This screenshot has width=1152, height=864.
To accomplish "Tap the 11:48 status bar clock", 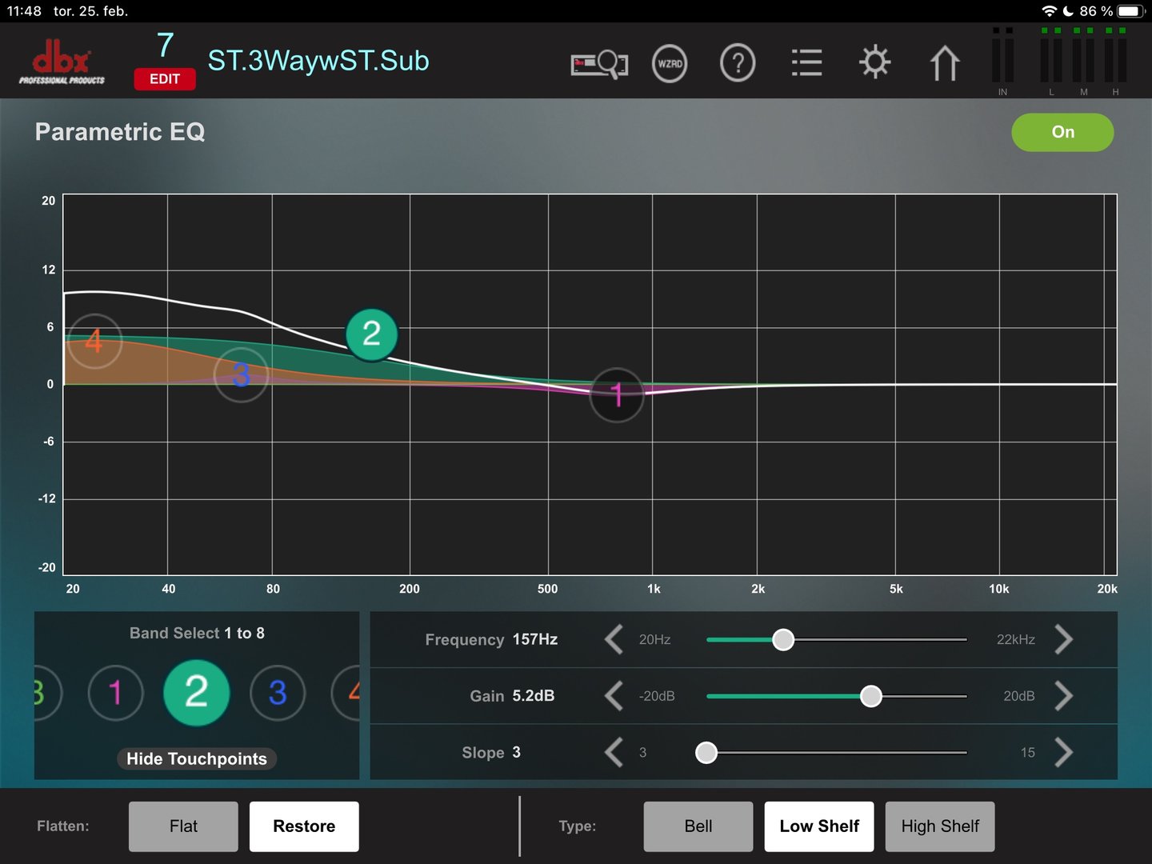I will coord(24,11).
